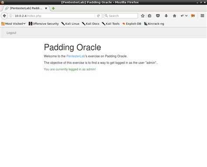The height and width of the screenshot is (167, 207).
Task: Click the Logout link
Action: point(11,33)
